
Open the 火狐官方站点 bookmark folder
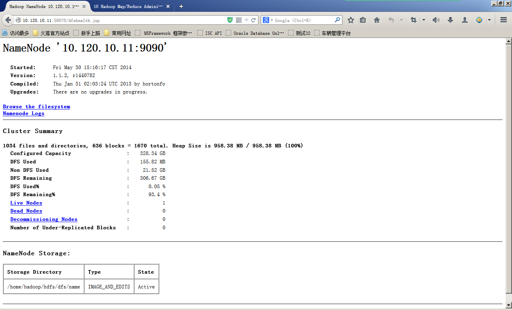(x=51, y=33)
